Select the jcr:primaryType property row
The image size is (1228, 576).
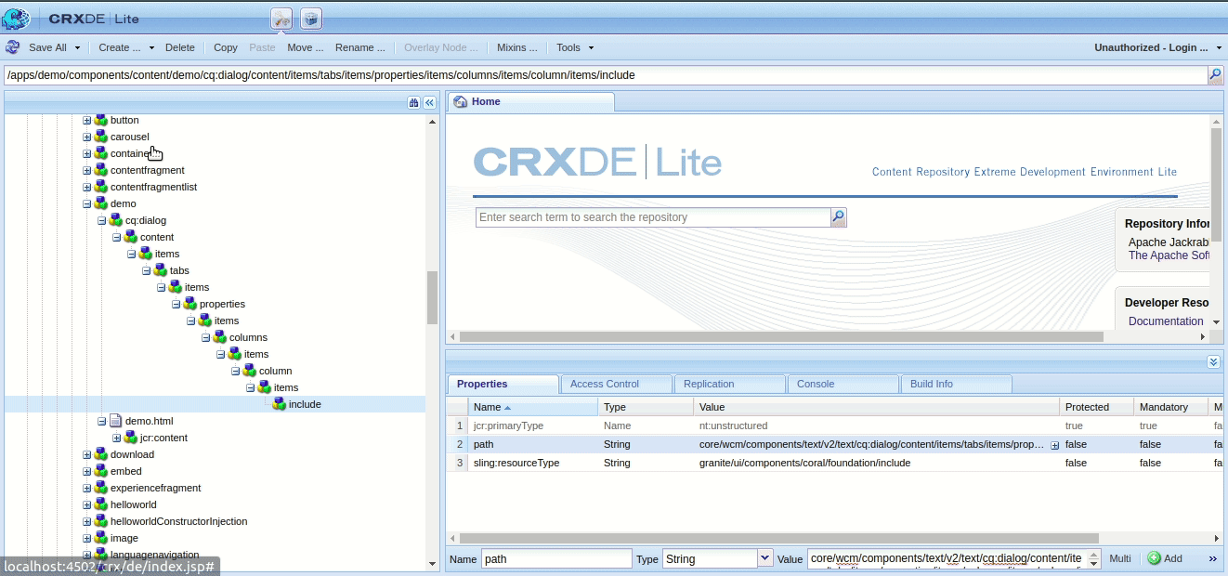835,425
